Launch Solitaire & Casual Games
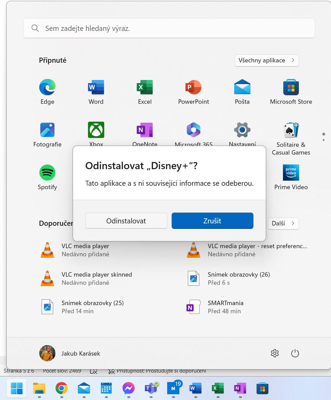 pyautogui.click(x=291, y=139)
